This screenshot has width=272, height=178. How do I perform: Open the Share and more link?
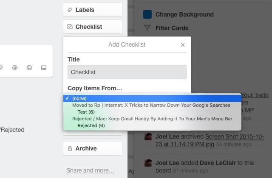click(x=90, y=170)
